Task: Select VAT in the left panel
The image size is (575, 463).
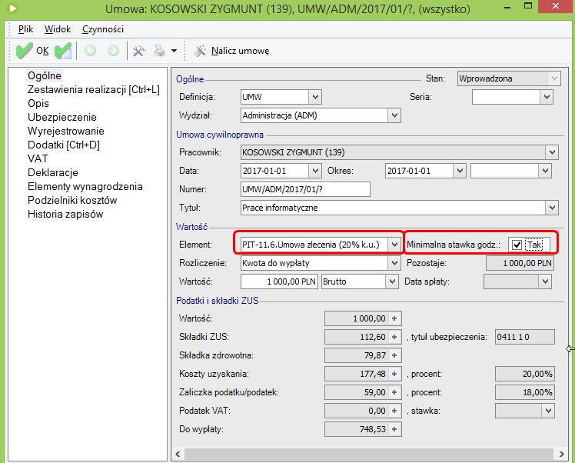Action: 38,159
